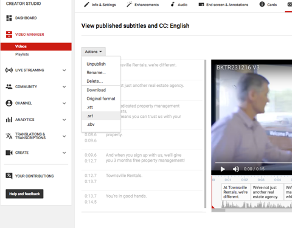Open End screen & Annotations tab
The height and width of the screenshot is (228, 292).
223,5
